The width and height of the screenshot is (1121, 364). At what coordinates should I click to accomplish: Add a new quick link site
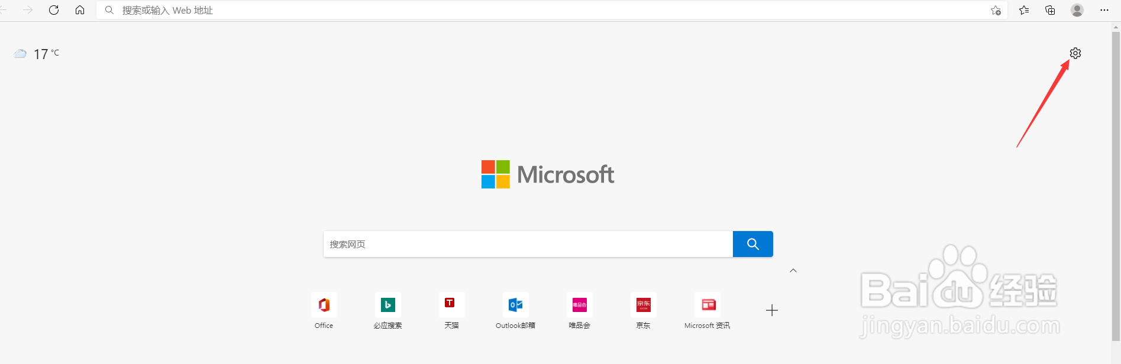pos(772,310)
